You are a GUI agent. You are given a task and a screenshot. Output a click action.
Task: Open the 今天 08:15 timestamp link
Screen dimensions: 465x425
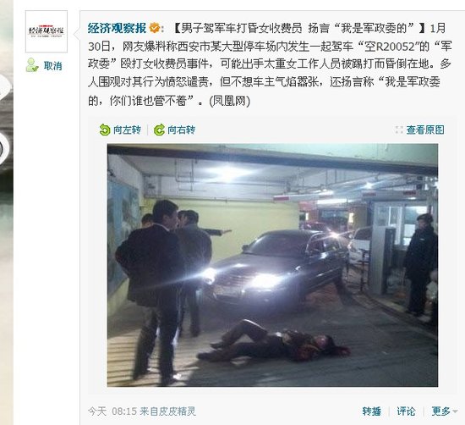coord(112,411)
